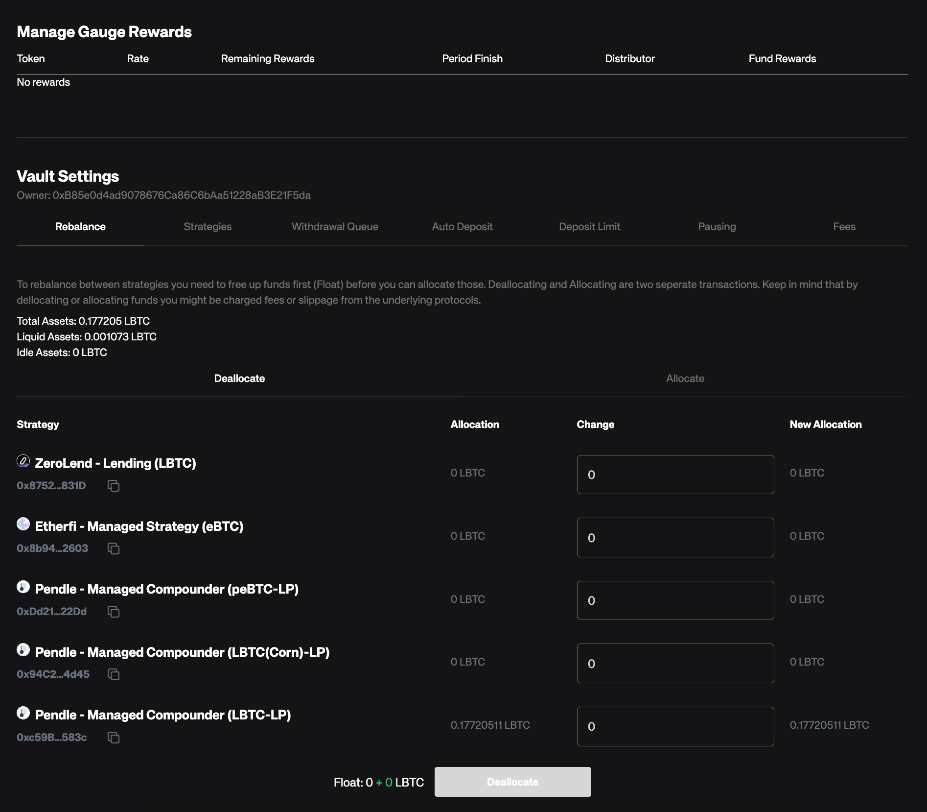Screen dimensions: 927x812
Task: Copy the peBTC-LP strategy address 0xDd21...22Dd
Action: coord(114,612)
